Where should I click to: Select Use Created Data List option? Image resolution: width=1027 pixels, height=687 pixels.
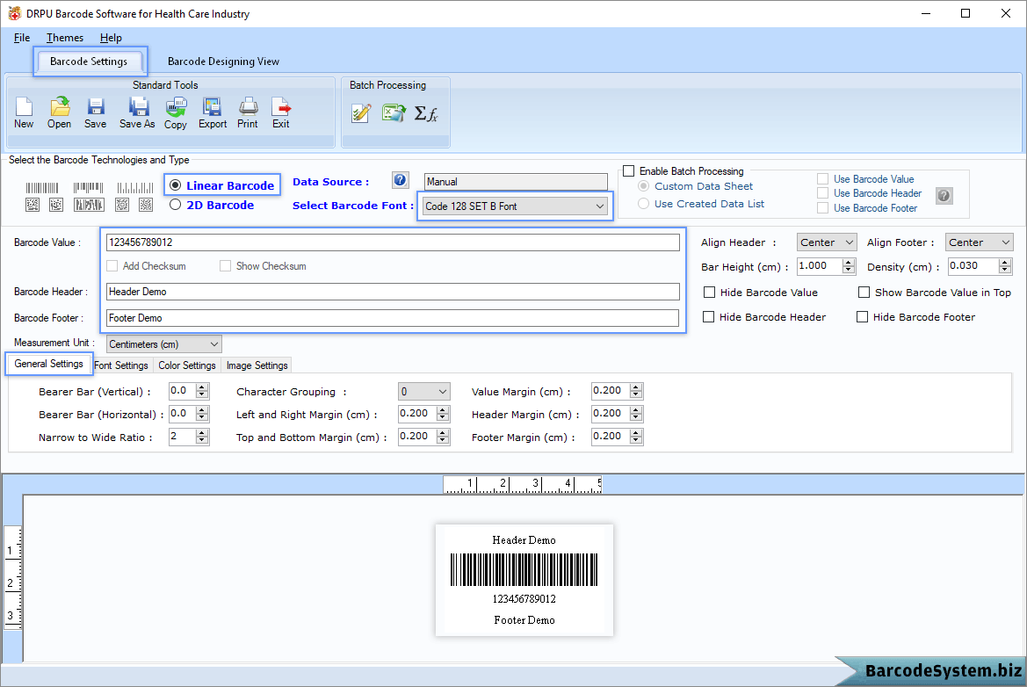tap(644, 204)
